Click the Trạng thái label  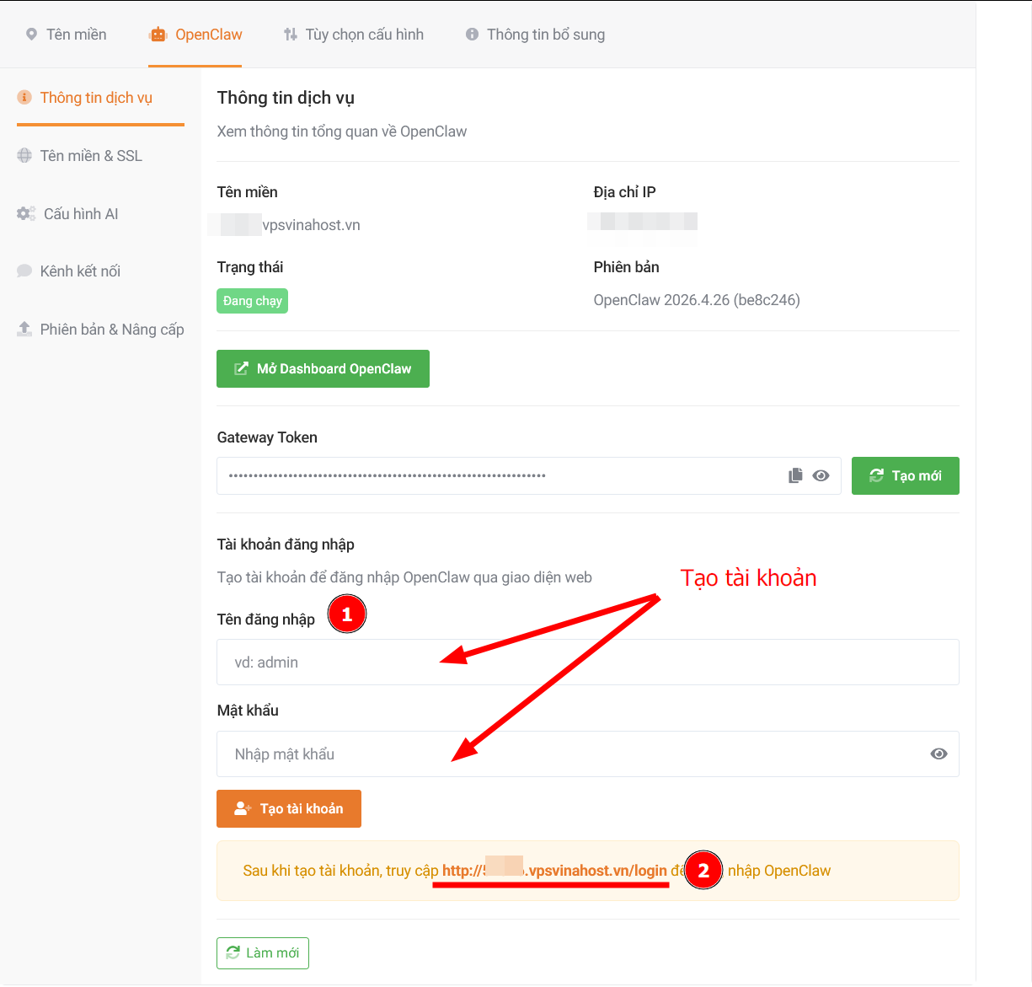(x=250, y=267)
